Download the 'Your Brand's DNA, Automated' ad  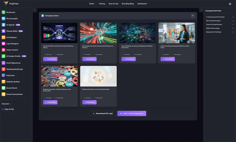[50, 59]
